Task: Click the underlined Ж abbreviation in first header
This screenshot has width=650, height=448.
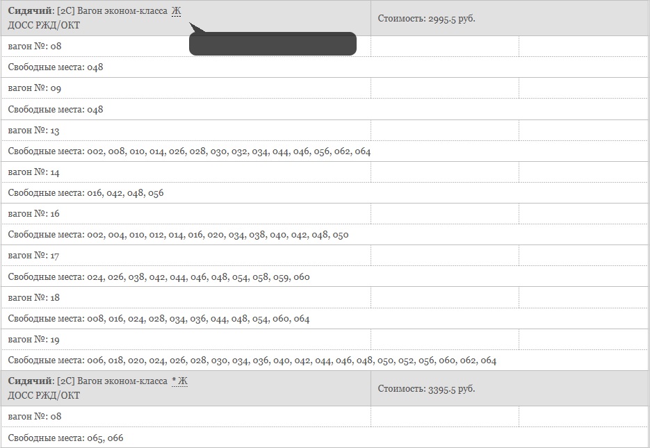Action: (x=176, y=10)
